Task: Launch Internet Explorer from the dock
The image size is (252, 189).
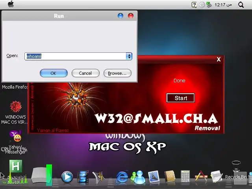Action: [x=122, y=177]
